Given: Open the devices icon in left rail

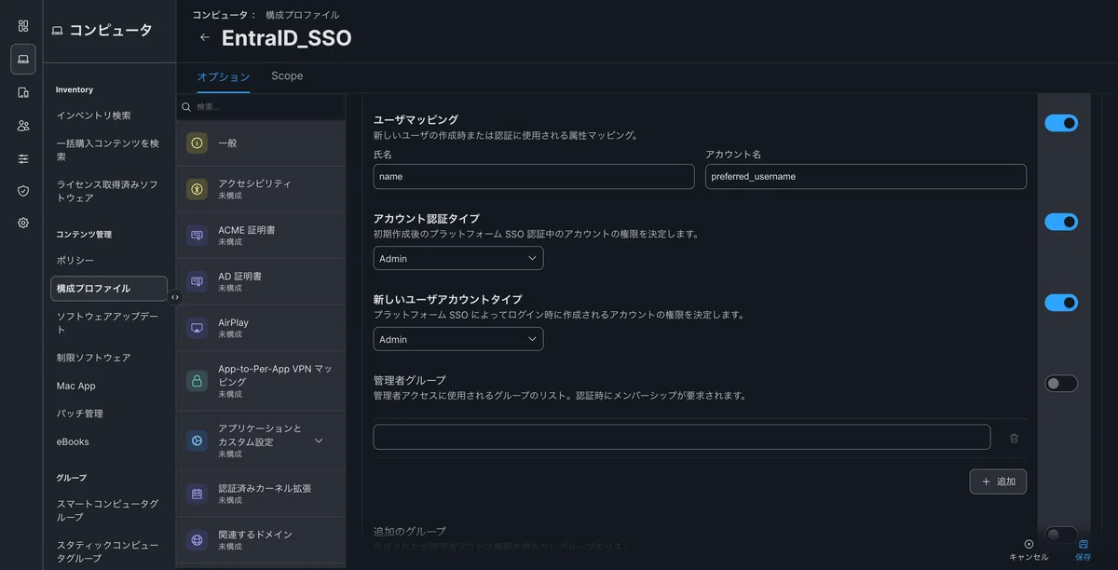Looking at the screenshot, I should (23, 92).
